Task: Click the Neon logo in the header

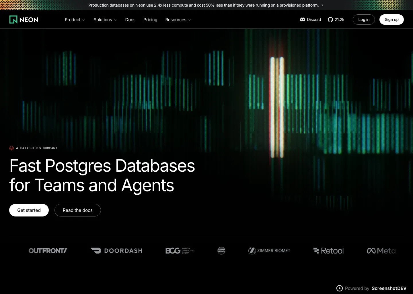Action: coord(24,20)
